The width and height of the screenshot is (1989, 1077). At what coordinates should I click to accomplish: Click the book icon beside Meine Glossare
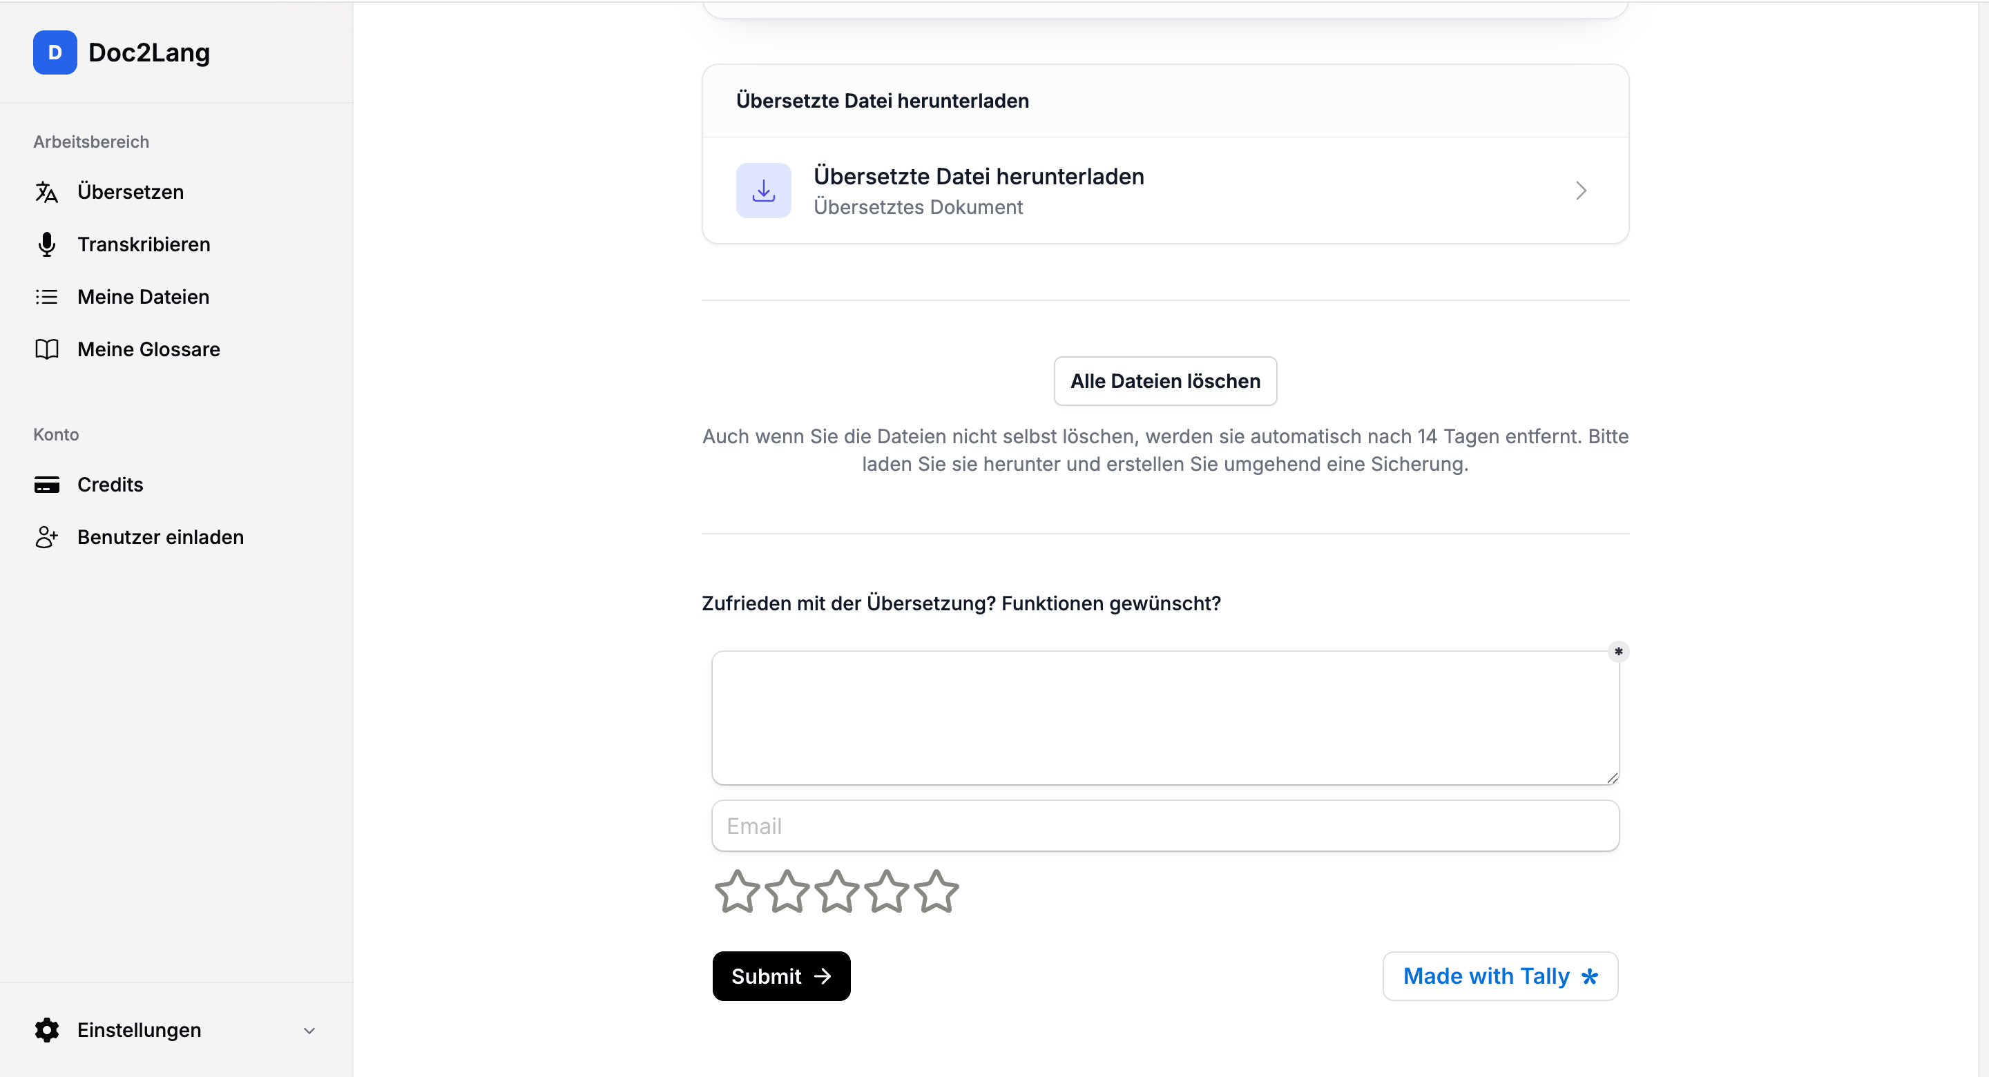[x=46, y=349]
